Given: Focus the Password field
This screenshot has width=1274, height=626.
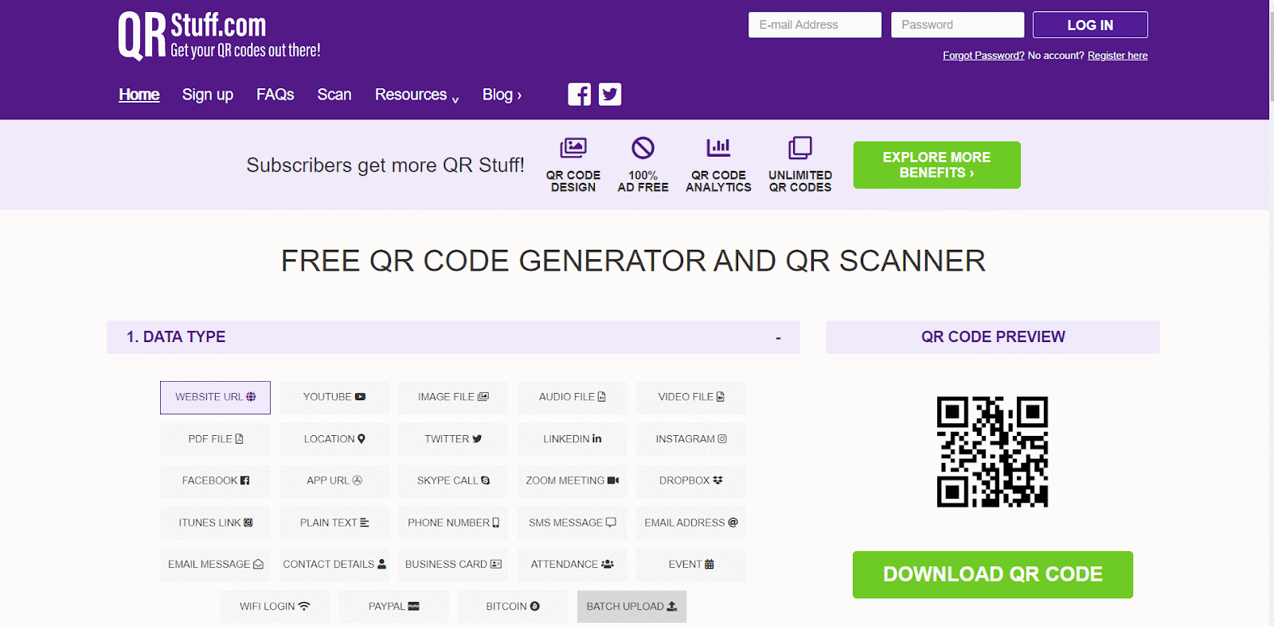Looking at the screenshot, I should (x=957, y=25).
